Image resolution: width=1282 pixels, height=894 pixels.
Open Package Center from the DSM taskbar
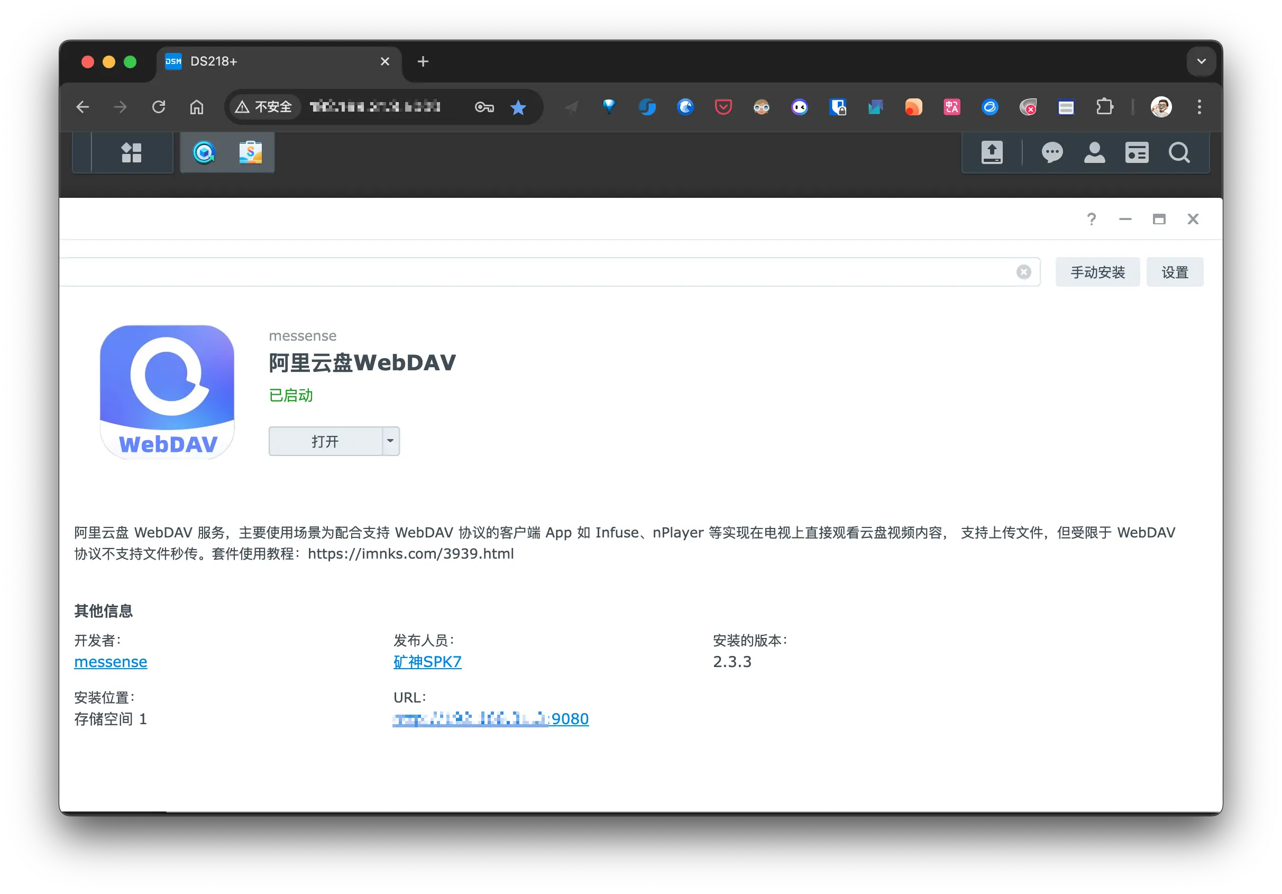click(251, 152)
